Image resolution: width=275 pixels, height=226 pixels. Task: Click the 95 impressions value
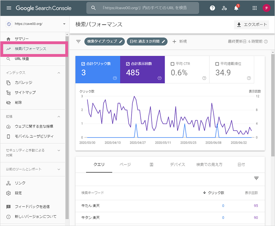tap(256, 206)
